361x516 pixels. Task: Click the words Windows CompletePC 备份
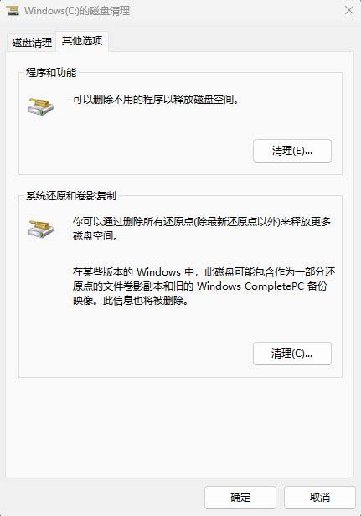(x=262, y=286)
